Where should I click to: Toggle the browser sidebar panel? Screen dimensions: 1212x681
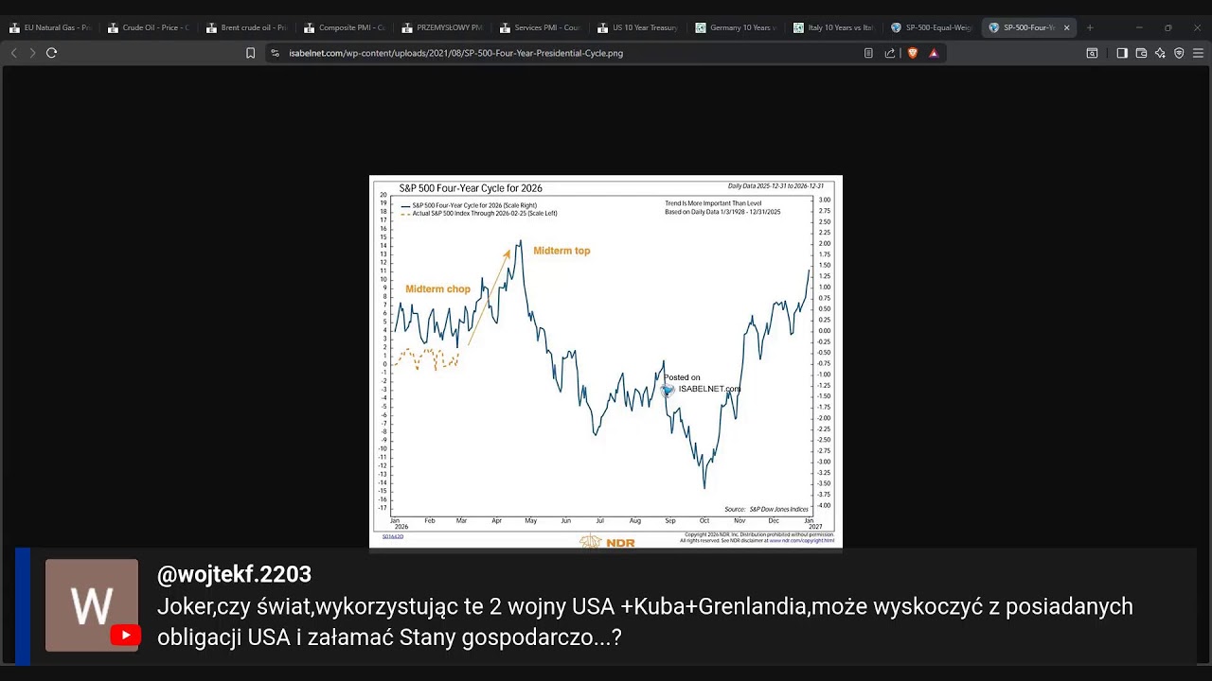coord(1122,53)
